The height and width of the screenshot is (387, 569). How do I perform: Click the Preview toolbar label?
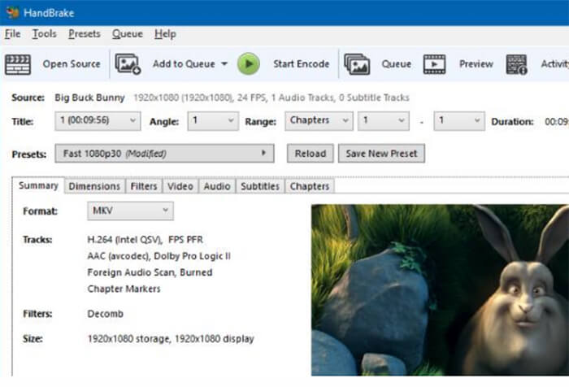476,64
